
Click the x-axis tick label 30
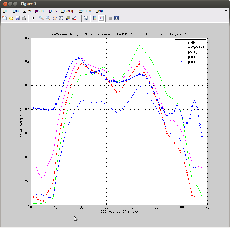pyautogui.click(x=106, y=208)
